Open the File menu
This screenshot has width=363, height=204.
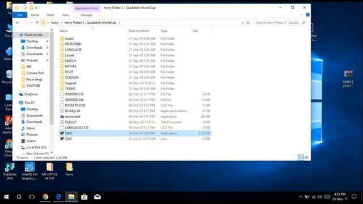click(x=20, y=15)
